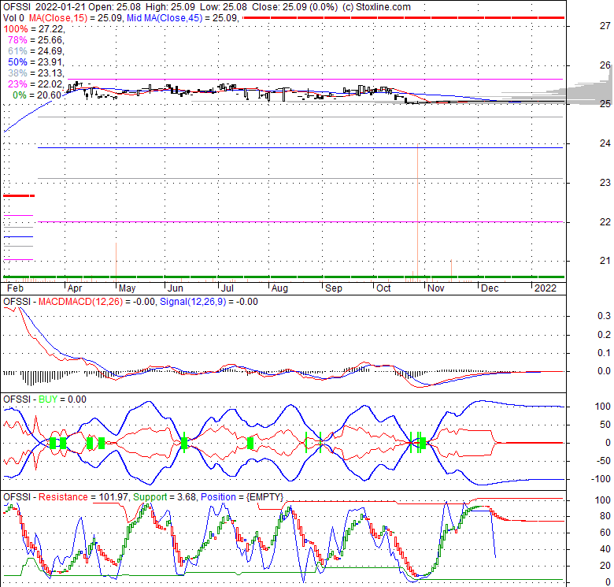Click the Support = 3.68 label

(165, 497)
